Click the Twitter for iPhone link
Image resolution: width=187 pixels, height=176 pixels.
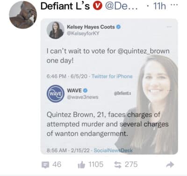[112, 76]
